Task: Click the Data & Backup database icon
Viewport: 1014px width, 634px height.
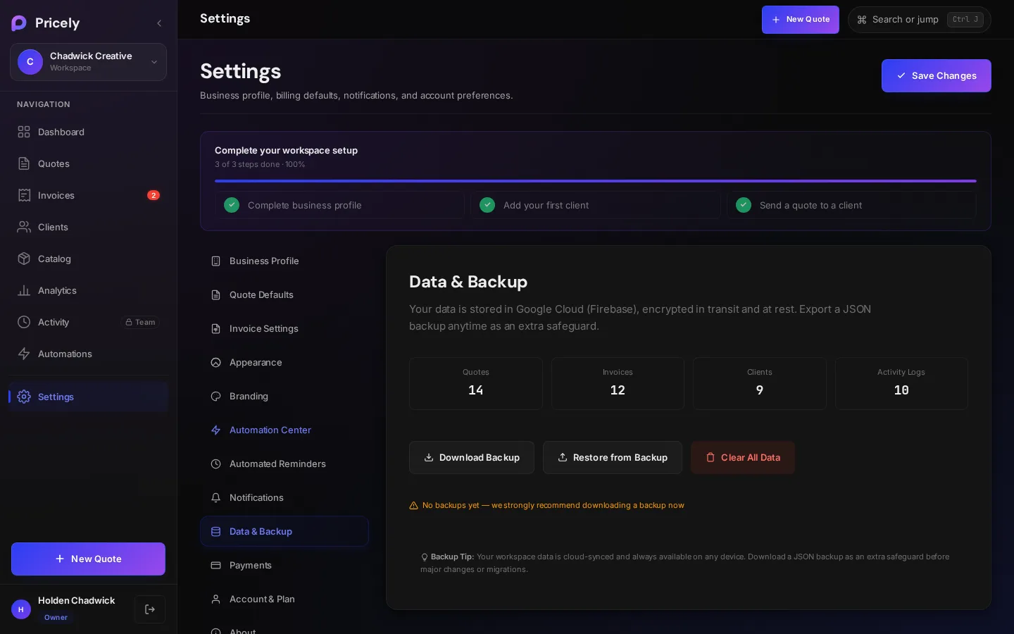Action: (x=216, y=531)
